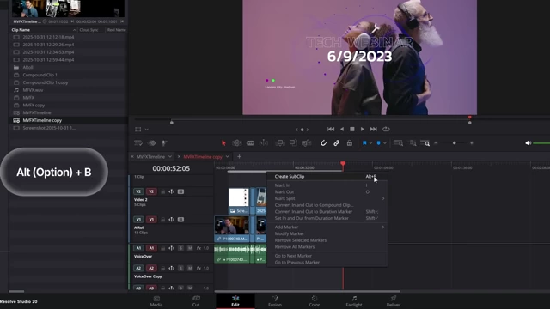Click the Overwrite Clip toolbar icon

pos(293,143)
